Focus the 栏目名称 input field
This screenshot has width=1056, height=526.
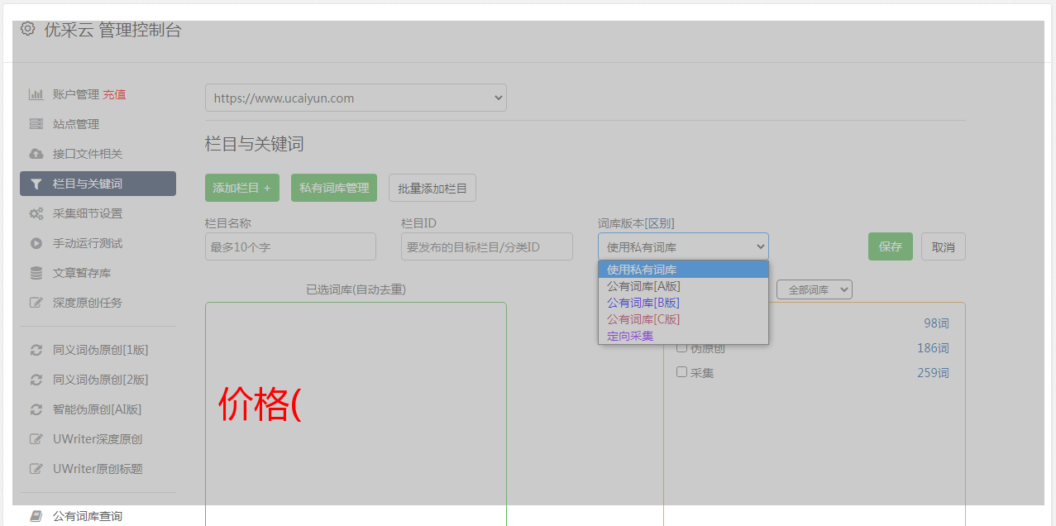click(290, 246)
